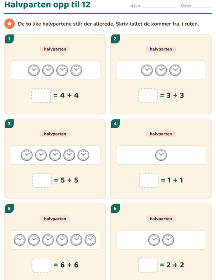Select the answer box for 6 + 6
Image resolution: width=216 pixels, height=280 pixels.
(x=41, y=265)
